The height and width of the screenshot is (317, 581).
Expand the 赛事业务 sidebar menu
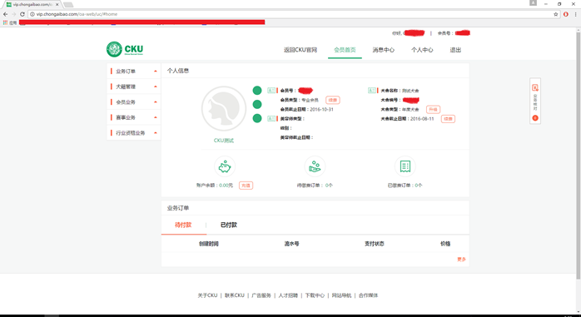point(134,117)
